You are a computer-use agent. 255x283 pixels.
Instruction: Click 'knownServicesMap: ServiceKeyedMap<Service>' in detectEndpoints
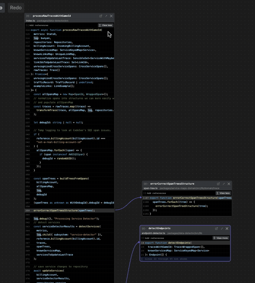click(185, 251)
